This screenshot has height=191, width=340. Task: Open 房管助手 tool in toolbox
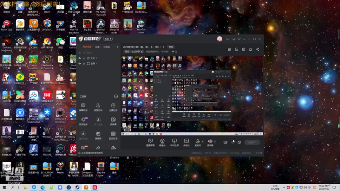coord(98,107)
